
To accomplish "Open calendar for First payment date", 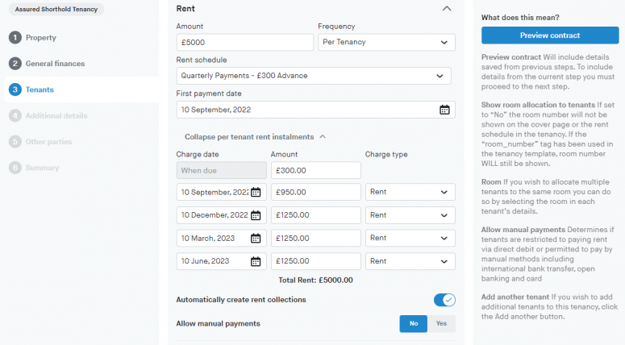I will click(444, 110).
